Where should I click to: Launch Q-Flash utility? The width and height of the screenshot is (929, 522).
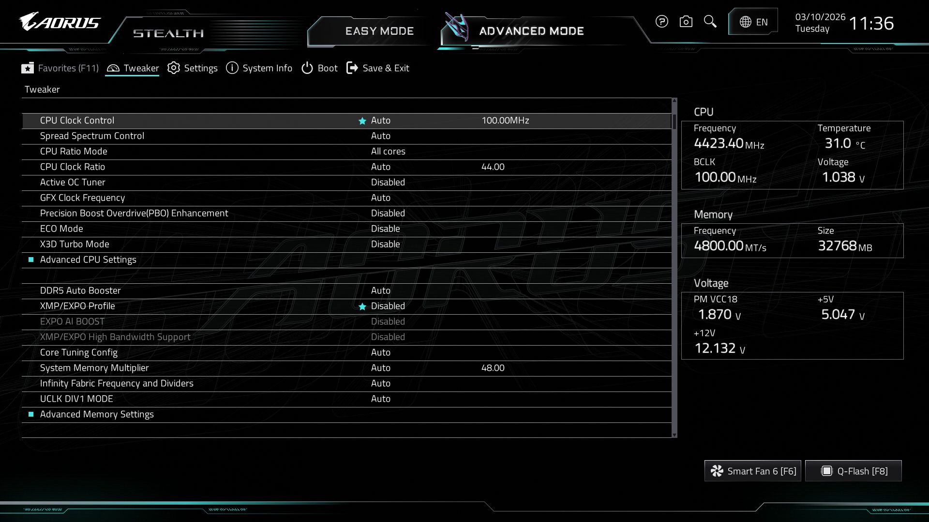(x=853, y=470)
